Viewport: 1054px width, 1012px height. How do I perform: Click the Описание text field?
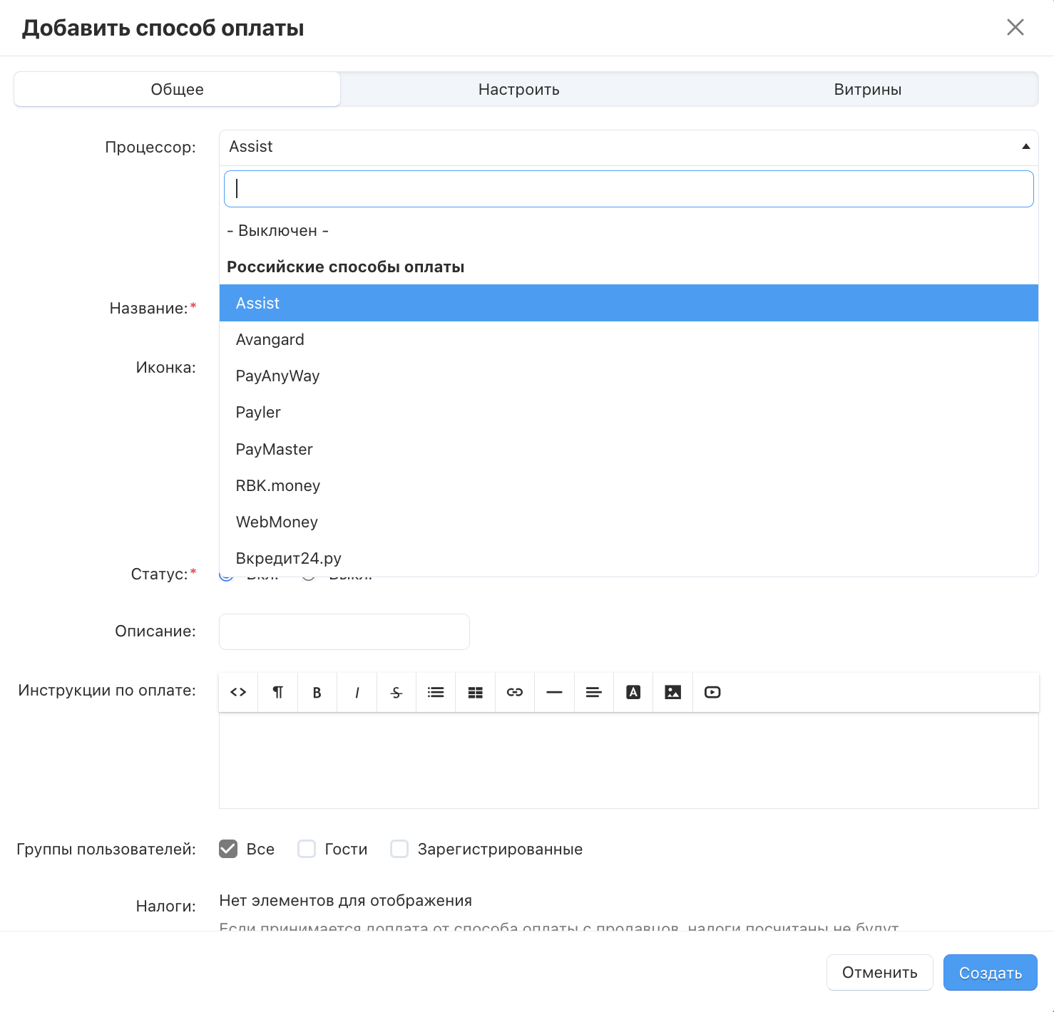[344, 631]
